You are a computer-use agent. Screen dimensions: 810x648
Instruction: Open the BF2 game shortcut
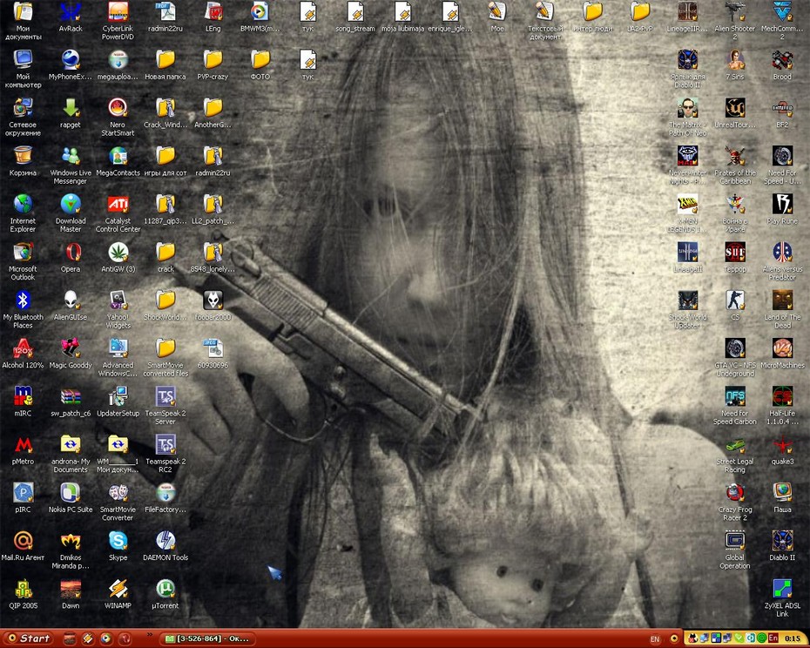(x=782, y=113)
